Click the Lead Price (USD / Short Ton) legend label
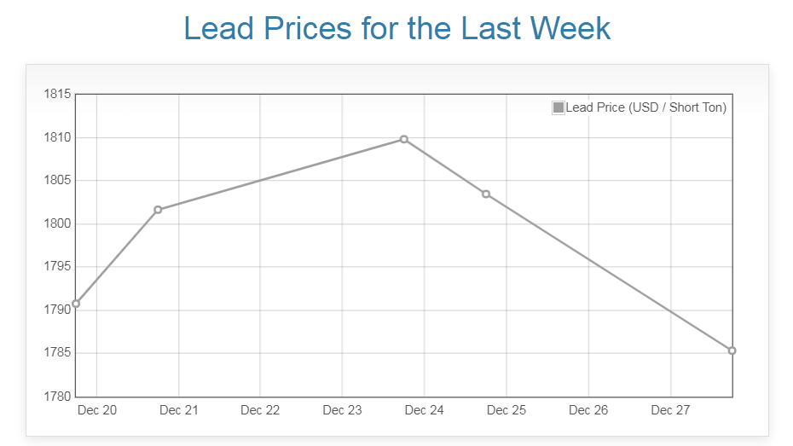The height and width of the screenshot is (446, 793). point(645,107)
